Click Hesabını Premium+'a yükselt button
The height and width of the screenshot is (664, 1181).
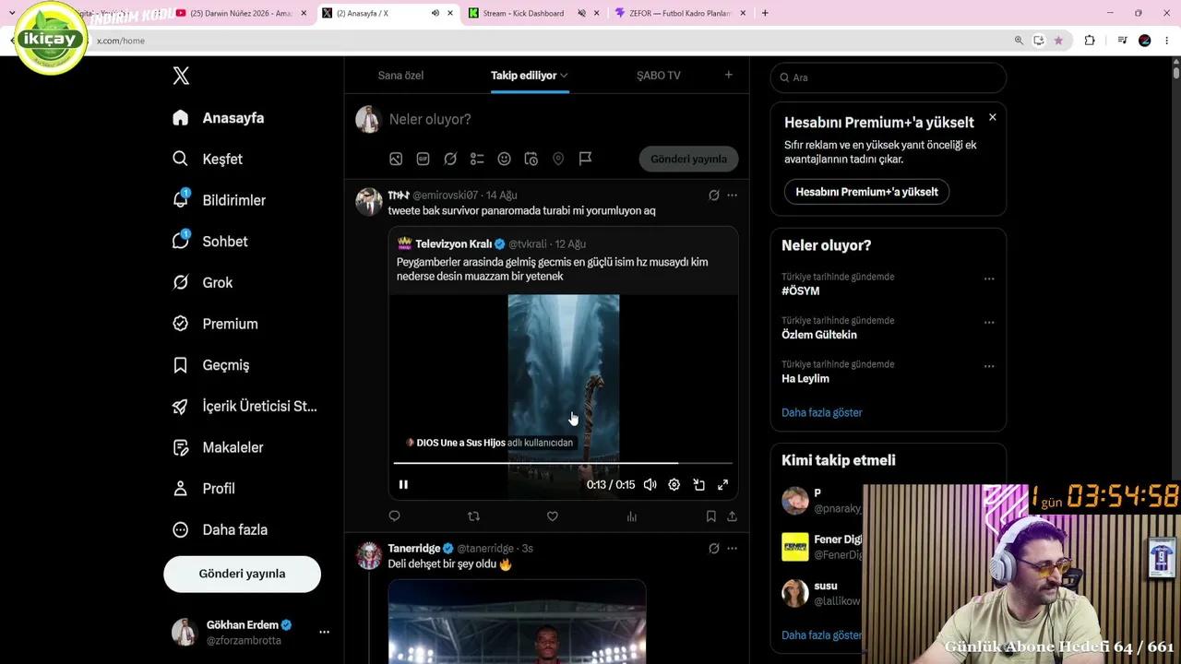[866, 192]
